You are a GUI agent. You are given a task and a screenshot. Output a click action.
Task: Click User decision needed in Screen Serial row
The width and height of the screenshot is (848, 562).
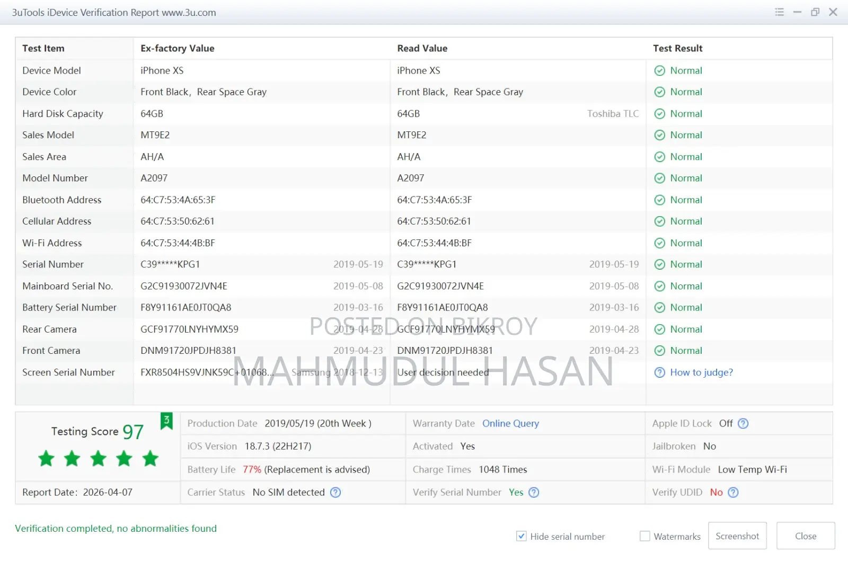(443, 372)
